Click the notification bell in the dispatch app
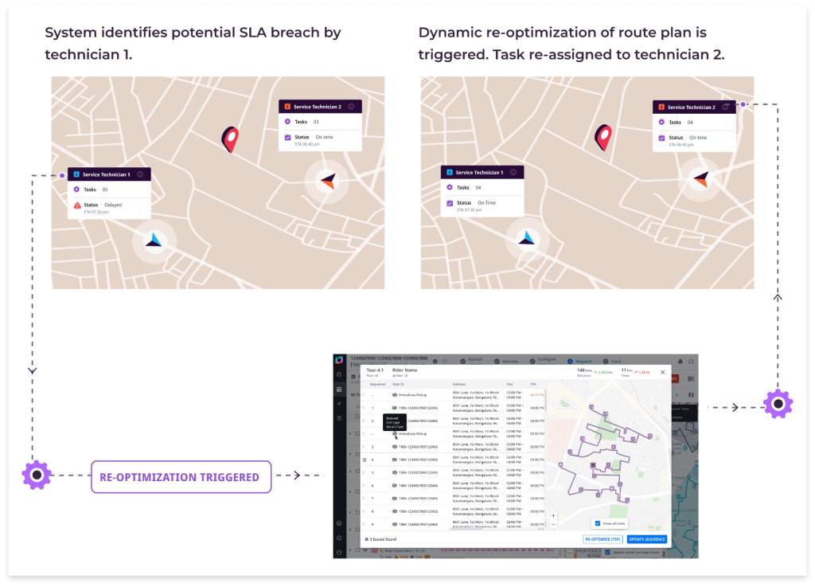Screen dimensions: 815x587 coord(679,362)
